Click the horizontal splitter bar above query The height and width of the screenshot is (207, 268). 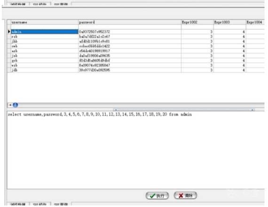click(x=136, y=109)
